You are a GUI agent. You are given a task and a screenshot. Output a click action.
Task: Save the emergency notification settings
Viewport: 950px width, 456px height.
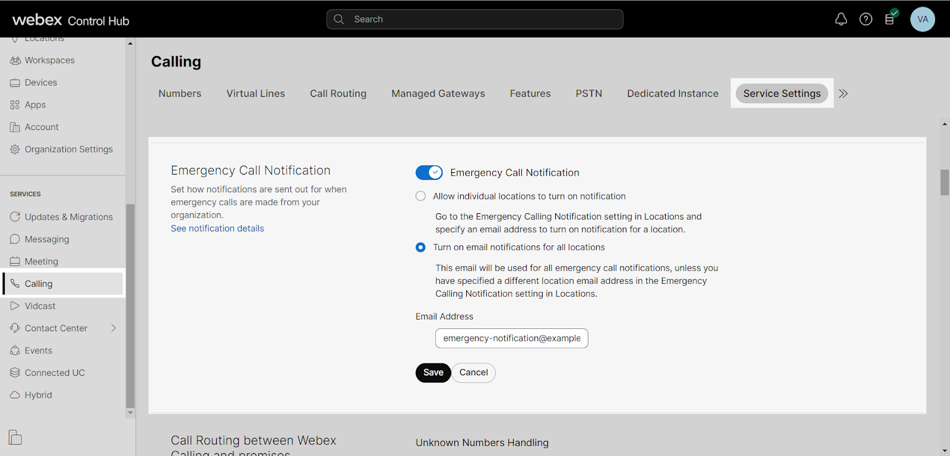point(433,372)
